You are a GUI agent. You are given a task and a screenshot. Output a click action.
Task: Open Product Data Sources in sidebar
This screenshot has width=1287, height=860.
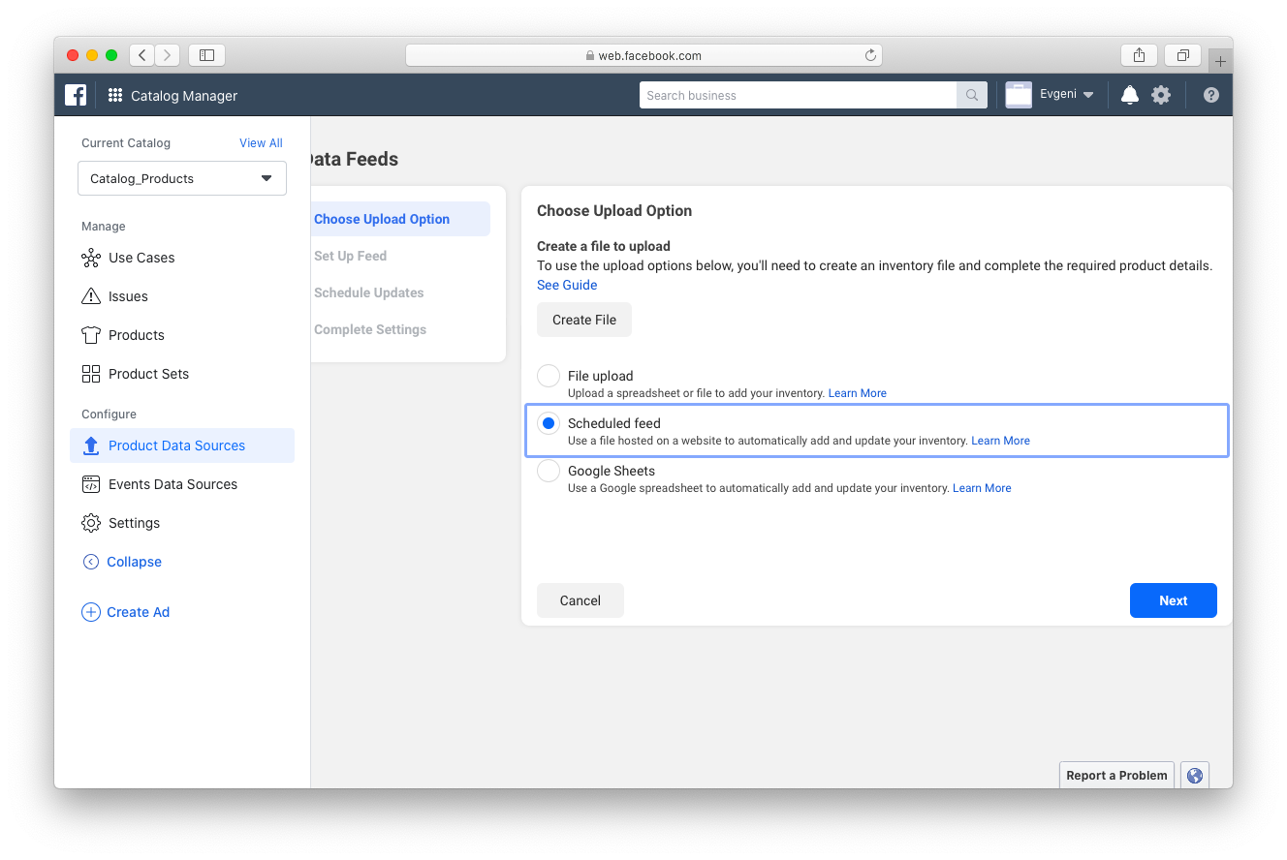point(176,445)
